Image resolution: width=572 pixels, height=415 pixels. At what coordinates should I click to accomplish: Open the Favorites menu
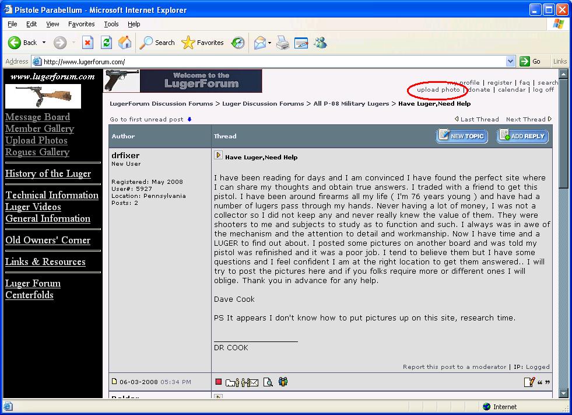[x=82, y=24]
